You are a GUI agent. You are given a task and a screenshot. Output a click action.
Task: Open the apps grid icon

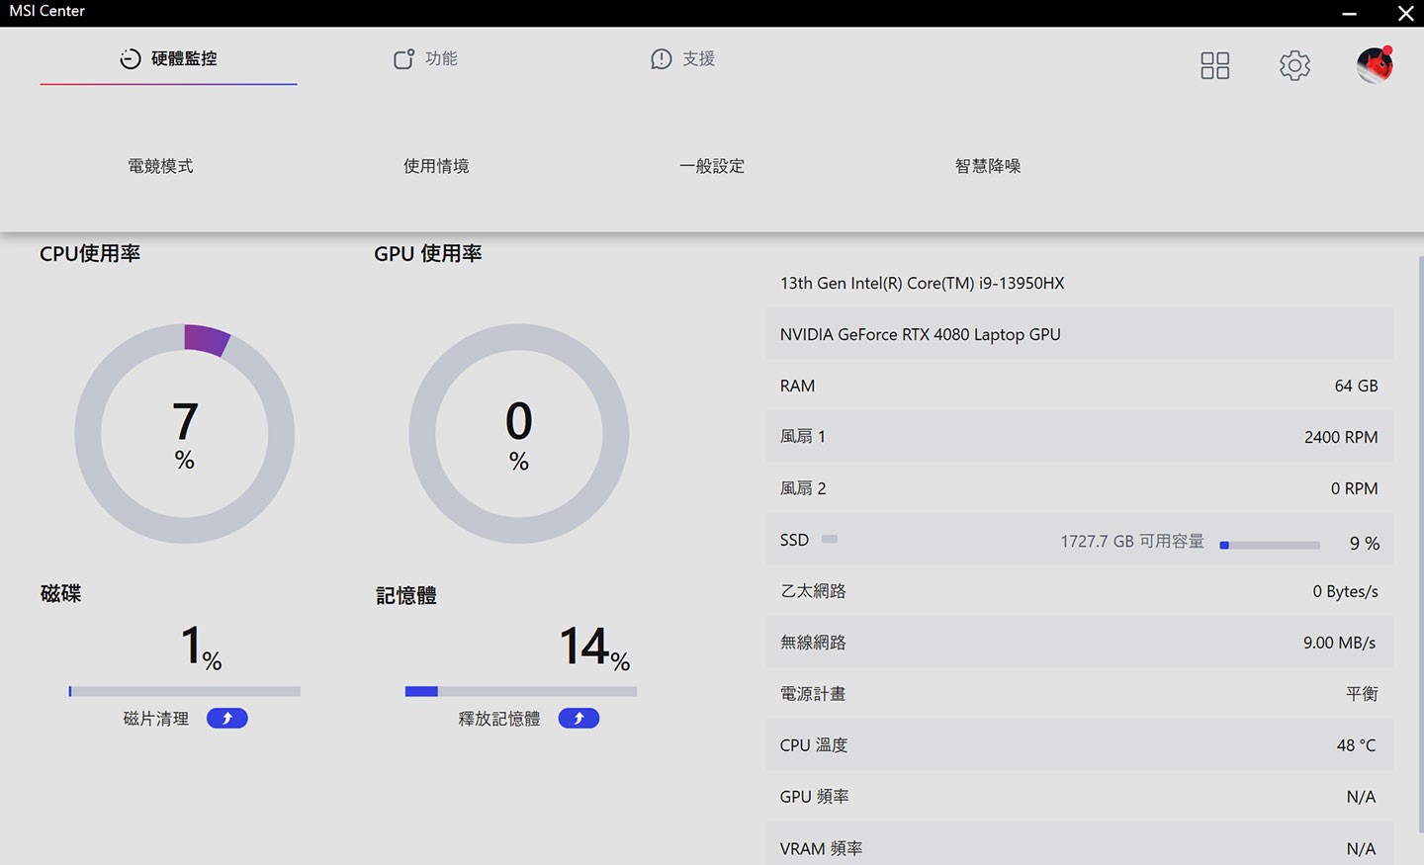pos(1214,65)
